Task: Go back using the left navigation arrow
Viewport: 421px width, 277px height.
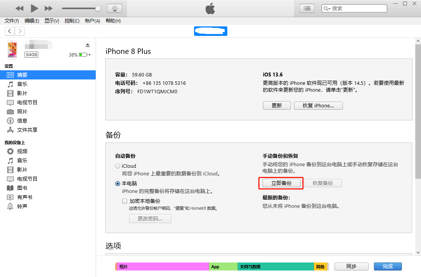Action: 9,31
